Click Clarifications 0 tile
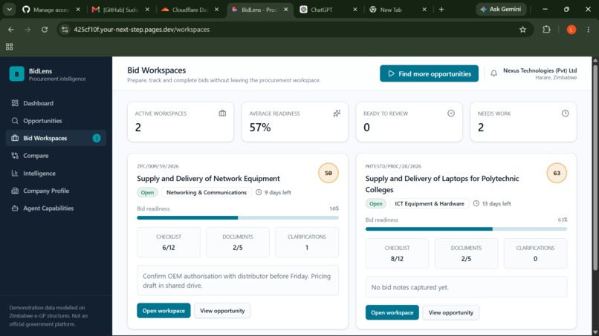This screenshot has height=336, width=599. click(x=535, y=253)
